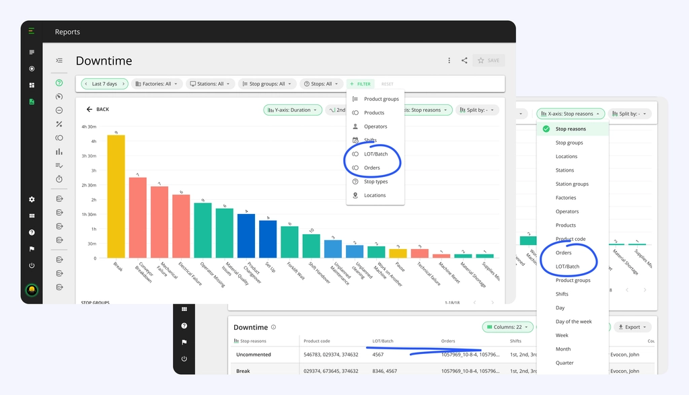Click the RESET filters link
Viewport: 689px width, 395px height.
point(387,84)
